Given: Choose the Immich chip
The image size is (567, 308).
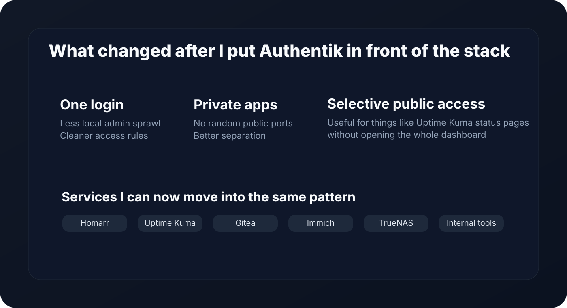Looking at the screenshot, I should (x=321, y=223).
